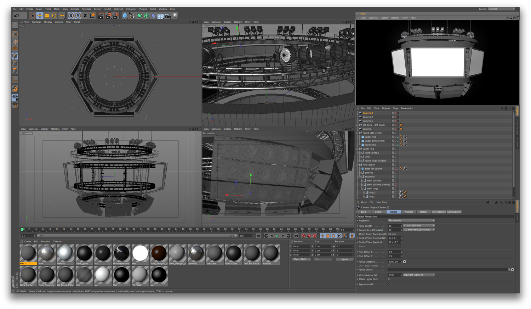
Task: Enable the Affect Lights Only checkbox
Action: (x=389, y=279)
